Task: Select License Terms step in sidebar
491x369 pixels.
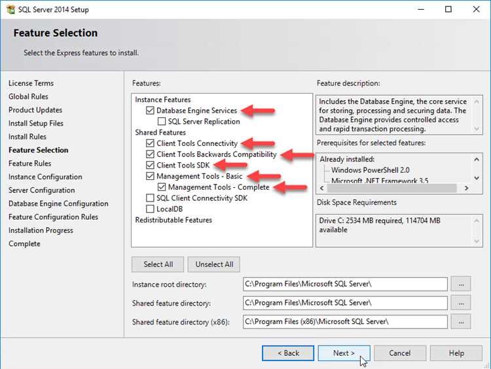Action: coord(31,83)
